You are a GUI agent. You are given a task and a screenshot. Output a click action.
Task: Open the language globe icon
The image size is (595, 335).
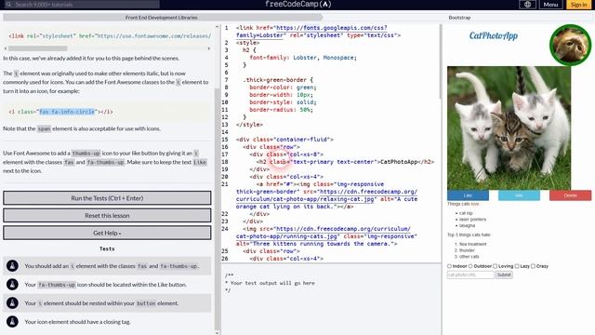[x=527, y=4]
